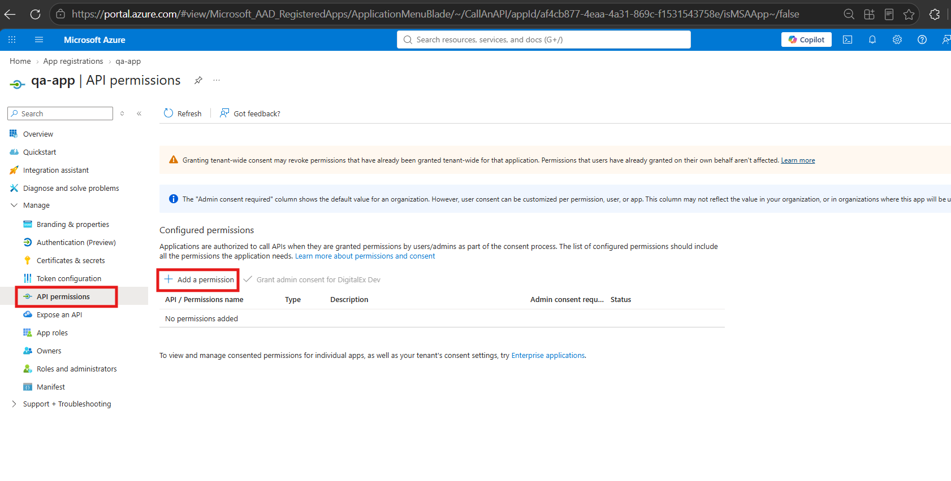Open the hamburger portal menu

pos(39,40)
